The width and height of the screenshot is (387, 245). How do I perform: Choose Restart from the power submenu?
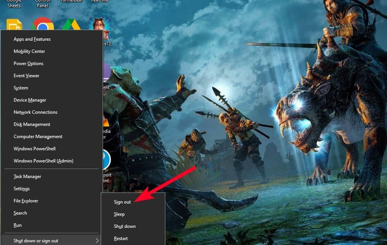point(121,239)
